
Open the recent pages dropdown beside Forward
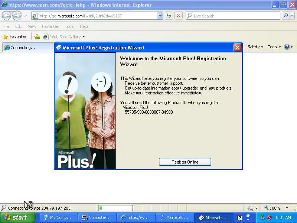pos(25,16)
